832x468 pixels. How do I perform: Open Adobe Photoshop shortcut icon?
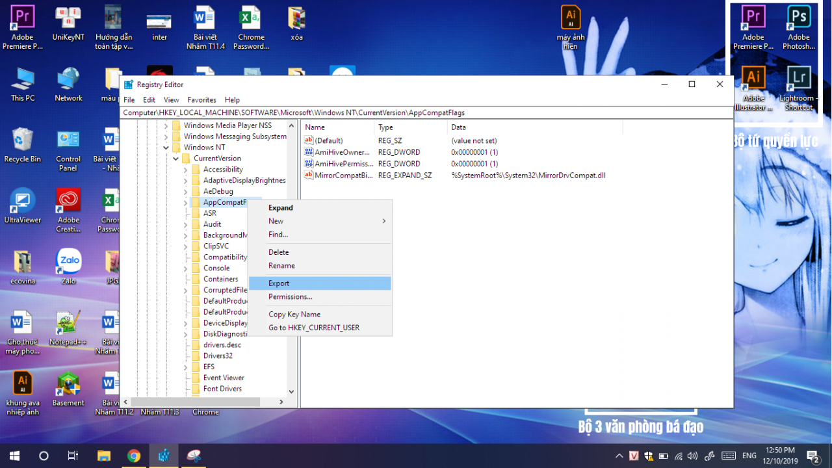pos(798,18)
